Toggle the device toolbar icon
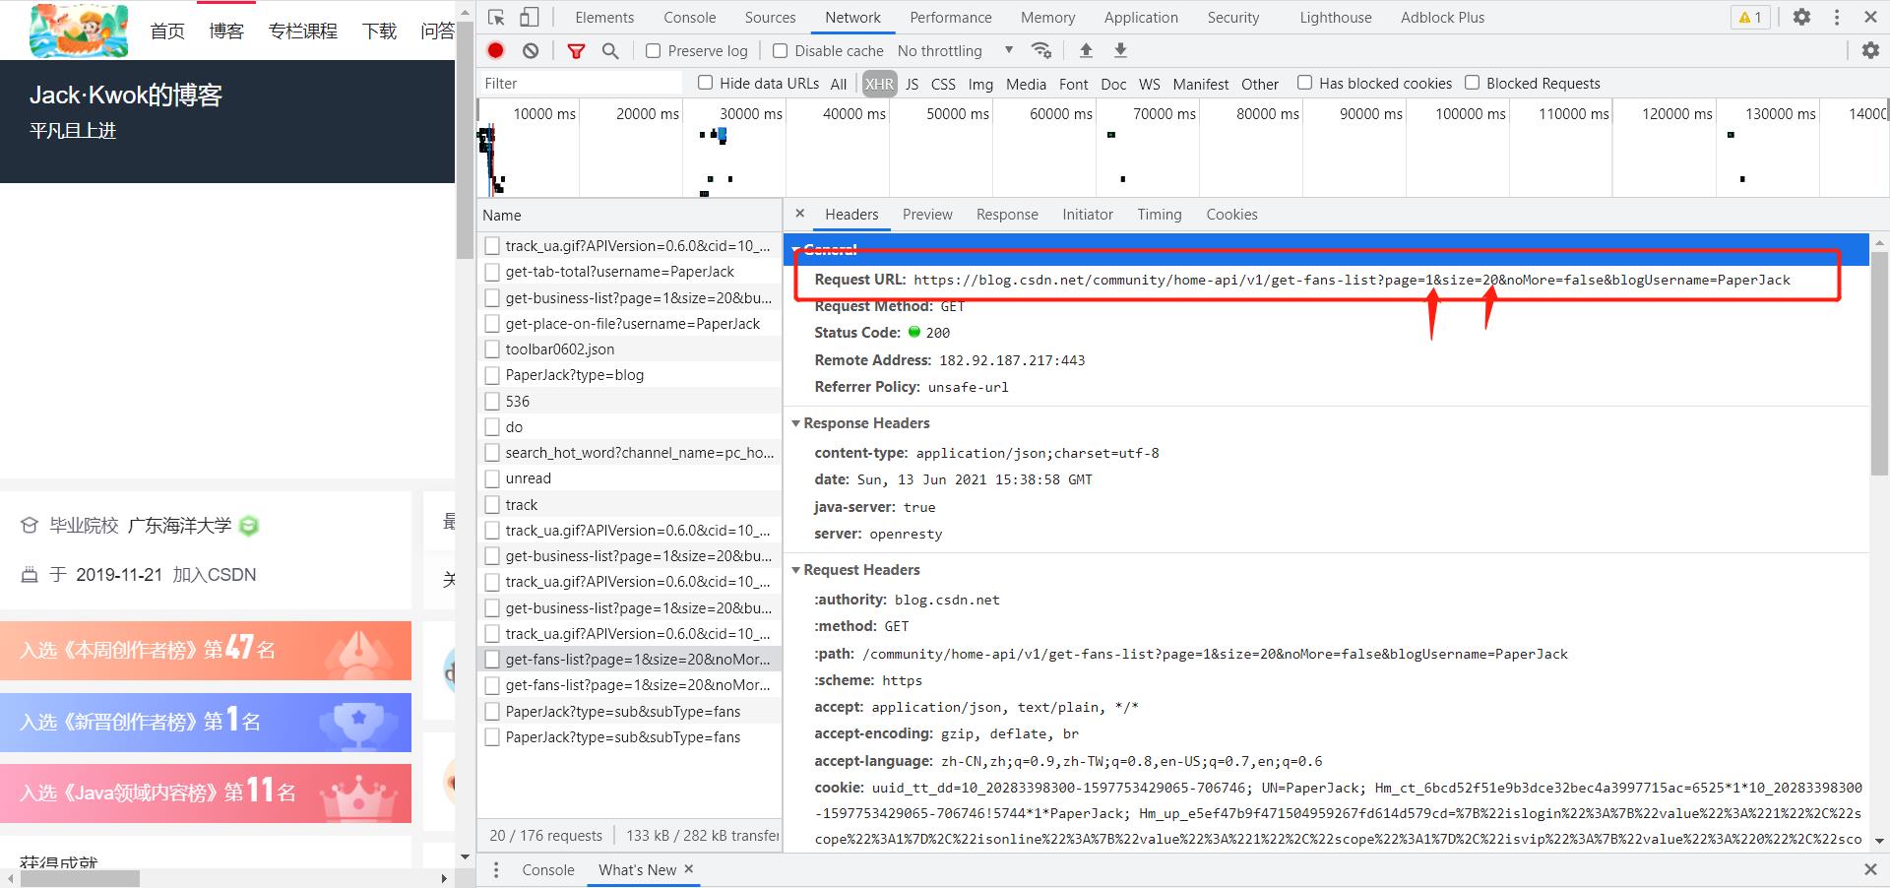Viewport: 1890px width, 888px height. point(530,17)
